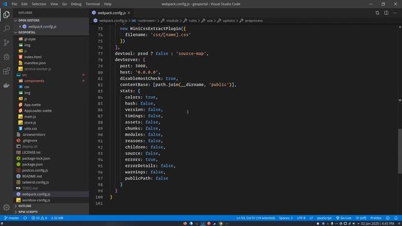Open the Source Control view

tap(6, 43)
